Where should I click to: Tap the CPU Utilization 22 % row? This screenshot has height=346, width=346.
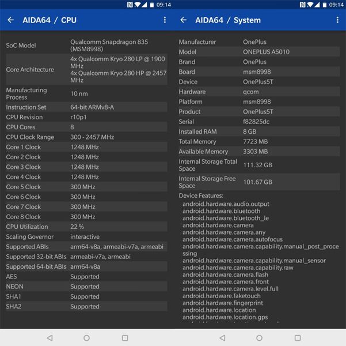click(x=86, y=227)
